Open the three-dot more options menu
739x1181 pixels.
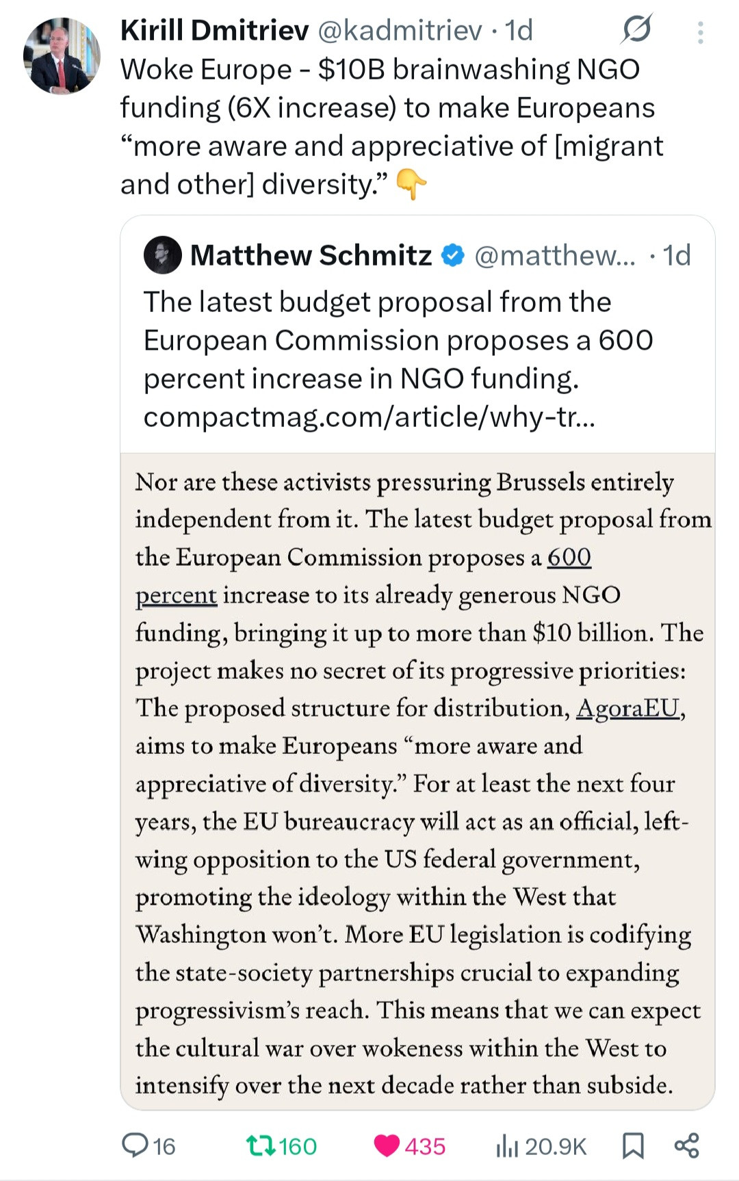tap(700, 32)
